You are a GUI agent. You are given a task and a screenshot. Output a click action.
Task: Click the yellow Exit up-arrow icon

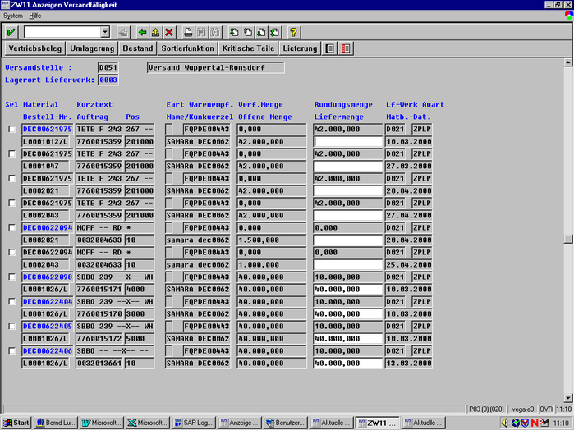(x=155, y=32)
